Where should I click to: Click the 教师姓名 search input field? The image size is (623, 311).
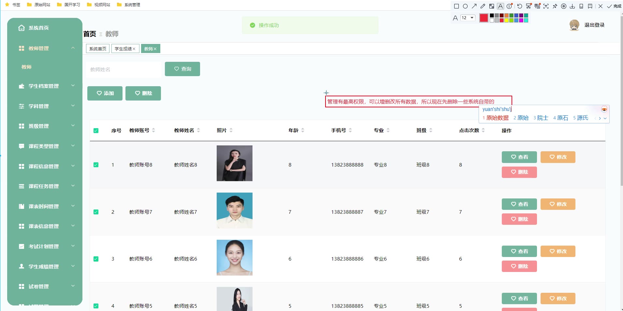point(123,69)
